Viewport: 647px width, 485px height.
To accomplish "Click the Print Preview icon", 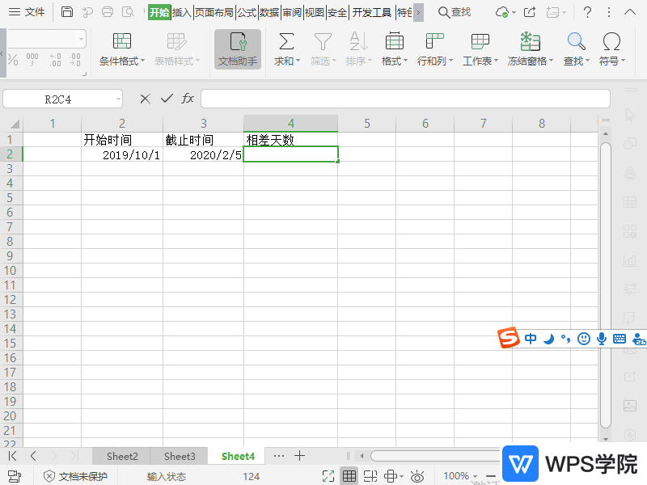I will pyautogui.click(x=129, y=12).
